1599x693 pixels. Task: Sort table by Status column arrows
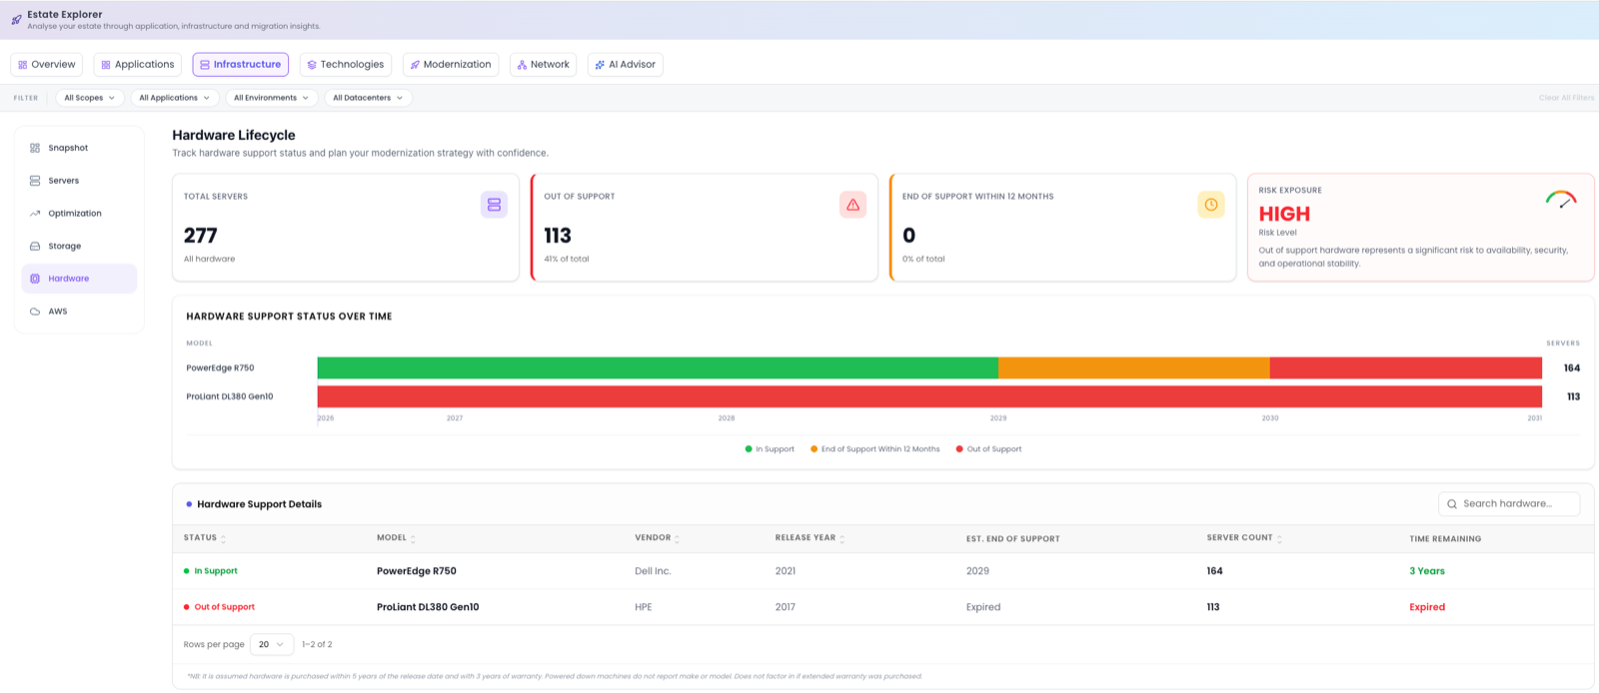click(223, 539)
